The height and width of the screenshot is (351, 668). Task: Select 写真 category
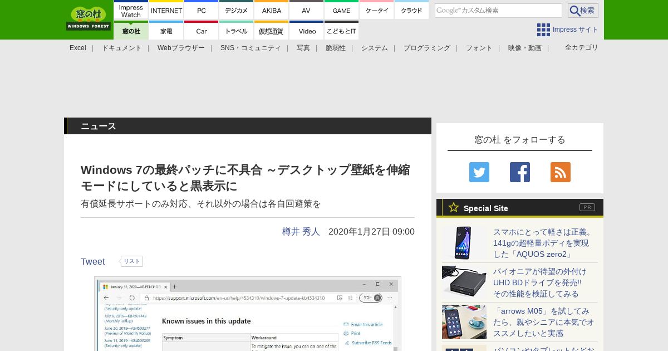point(303,48)
